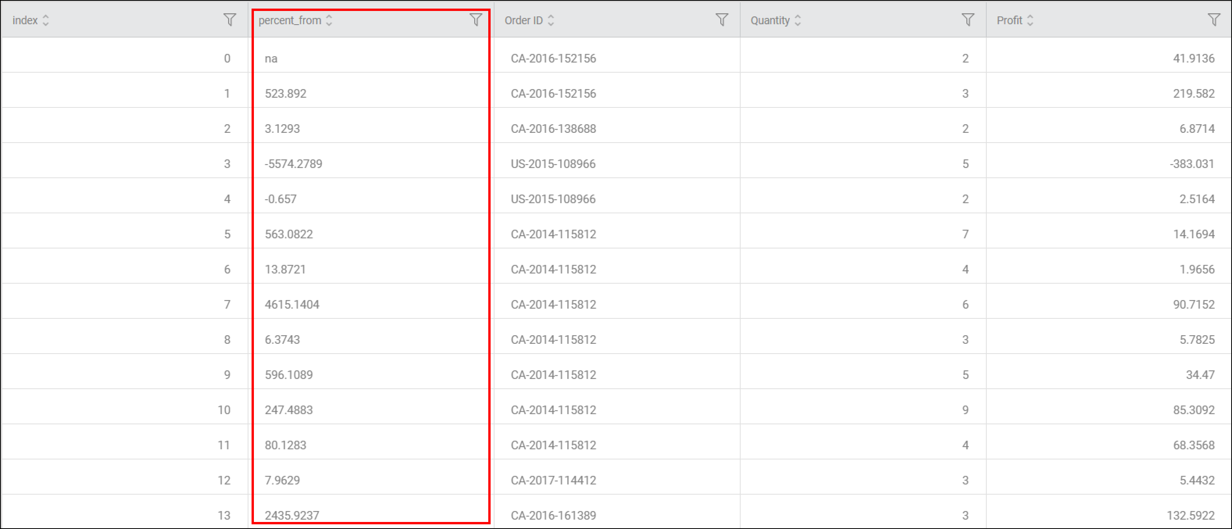Select index cell 13

[x=224, y=515]
